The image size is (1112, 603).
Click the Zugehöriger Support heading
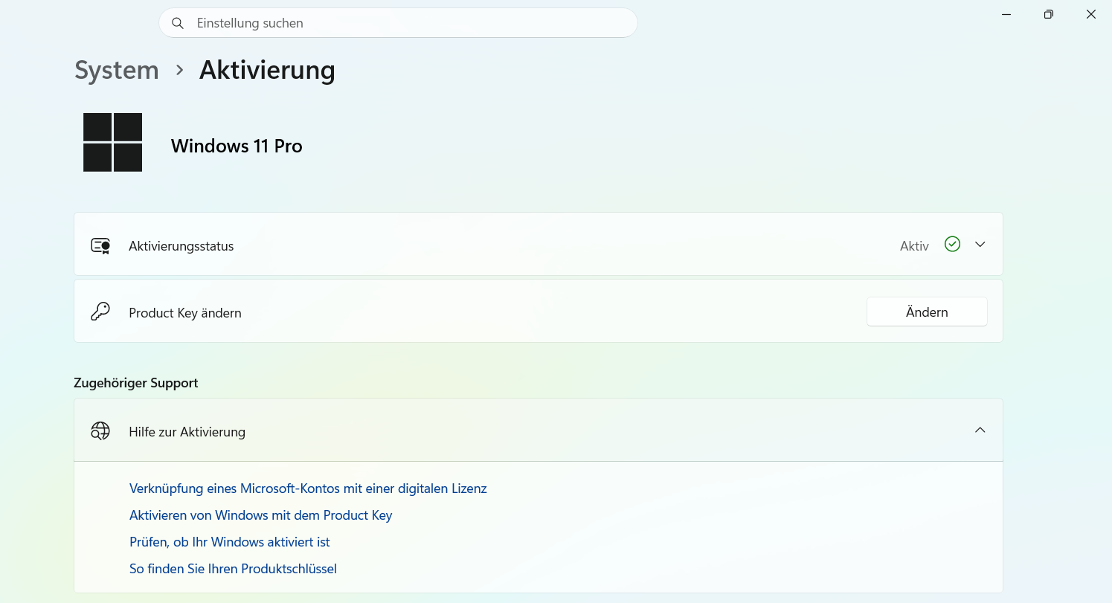point(136,383)
